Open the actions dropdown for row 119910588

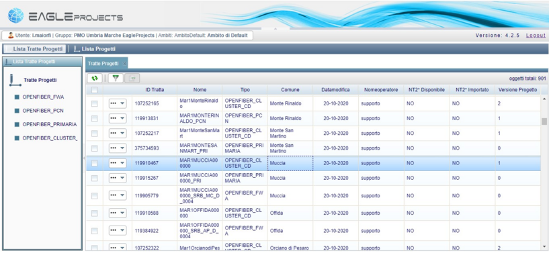pos(118,213)
